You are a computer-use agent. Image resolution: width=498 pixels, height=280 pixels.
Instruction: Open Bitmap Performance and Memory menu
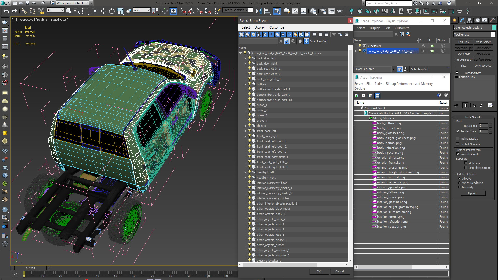click(x=409, y=84)
